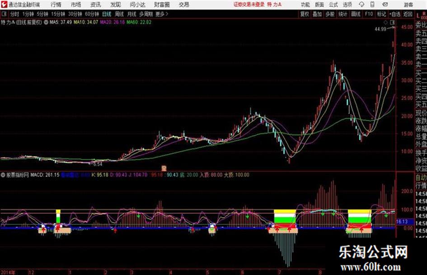Click the 现价 row in the side panel

(421, 113)
